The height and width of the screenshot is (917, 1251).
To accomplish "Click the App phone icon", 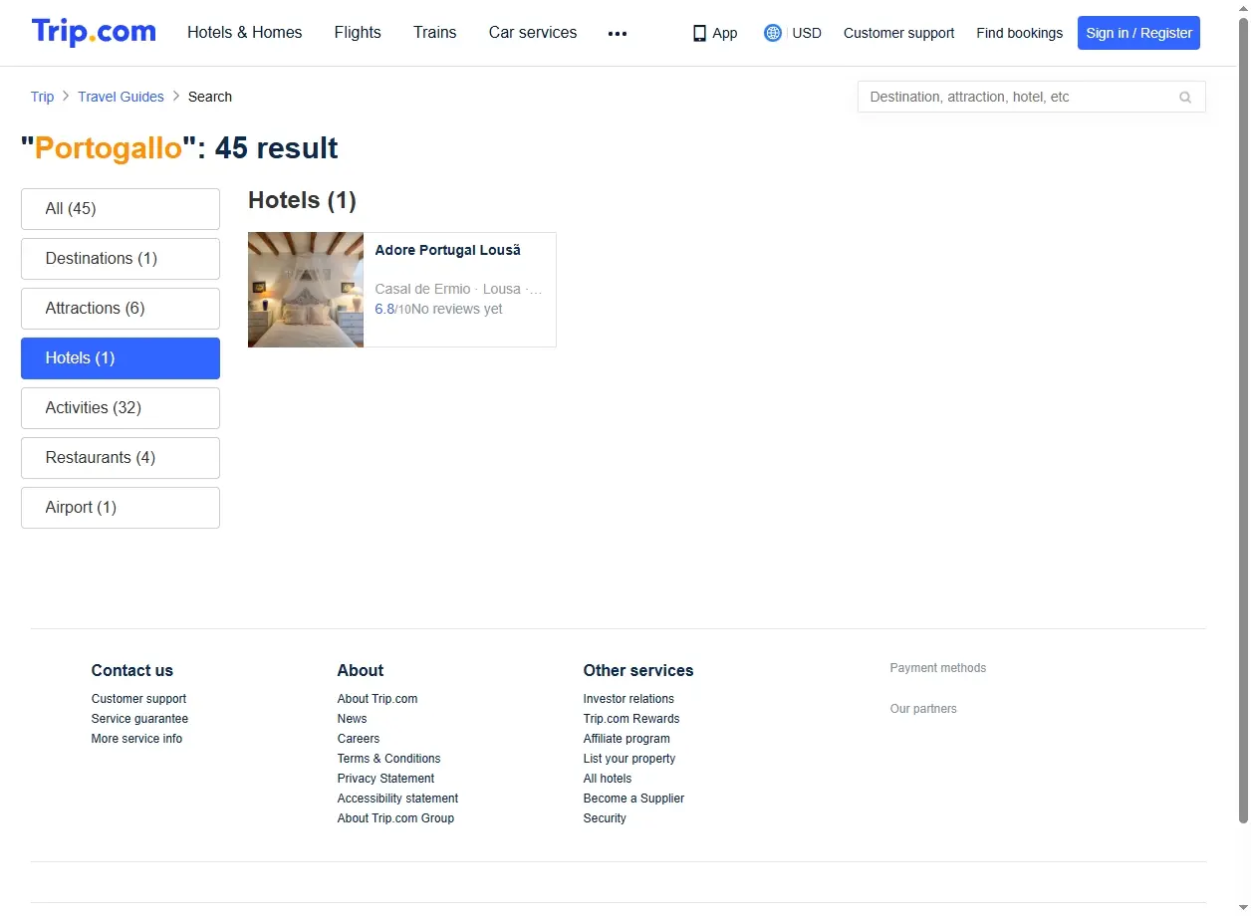I will [x=699, y=33].
